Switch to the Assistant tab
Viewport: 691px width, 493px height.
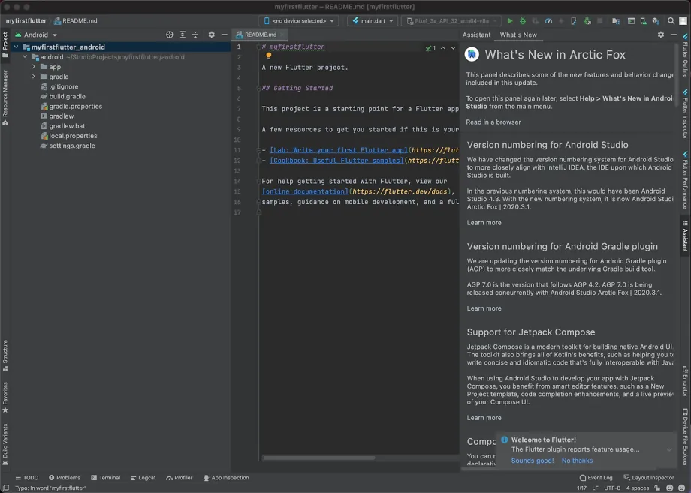click(x=476, y=35)
